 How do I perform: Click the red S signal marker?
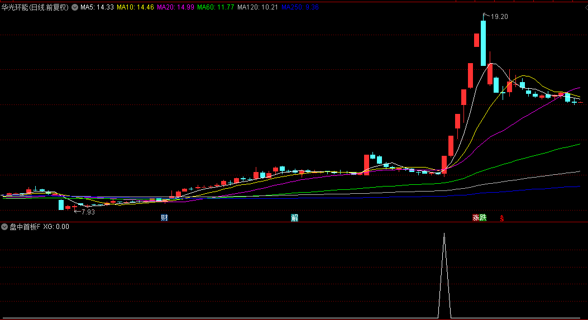click(502, 218)
